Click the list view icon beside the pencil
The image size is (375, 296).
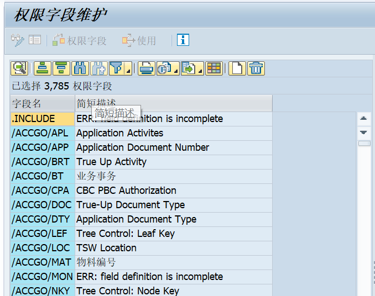[35, 40]
